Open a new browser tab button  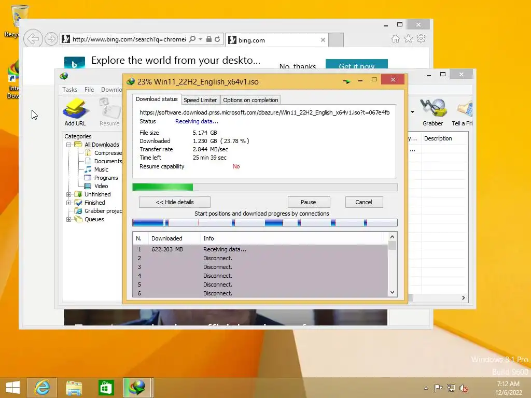[336, 40]
